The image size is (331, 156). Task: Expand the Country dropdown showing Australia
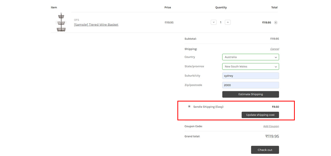tap(250, 57)
